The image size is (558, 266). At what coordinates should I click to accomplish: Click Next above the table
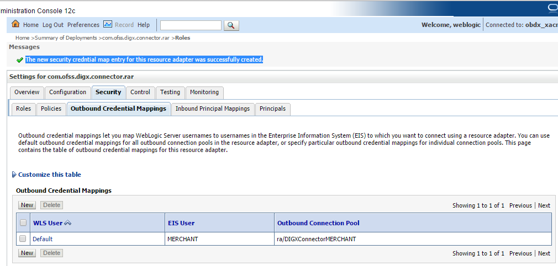(544, 205)
